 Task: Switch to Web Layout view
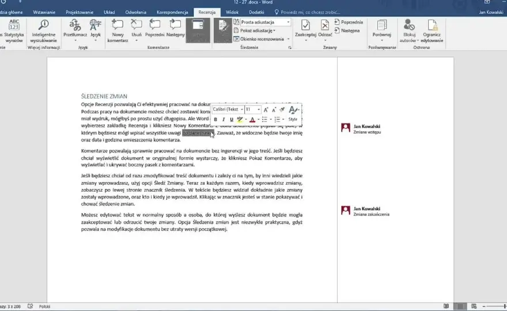coord(474,306)
